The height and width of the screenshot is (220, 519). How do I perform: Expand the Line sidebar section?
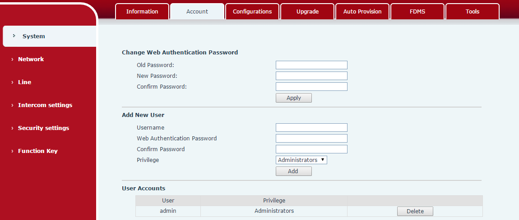click(x=24, y=82)
